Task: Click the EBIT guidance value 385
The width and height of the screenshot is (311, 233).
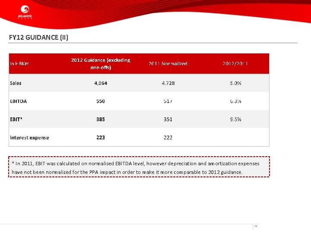Action: 101,119
